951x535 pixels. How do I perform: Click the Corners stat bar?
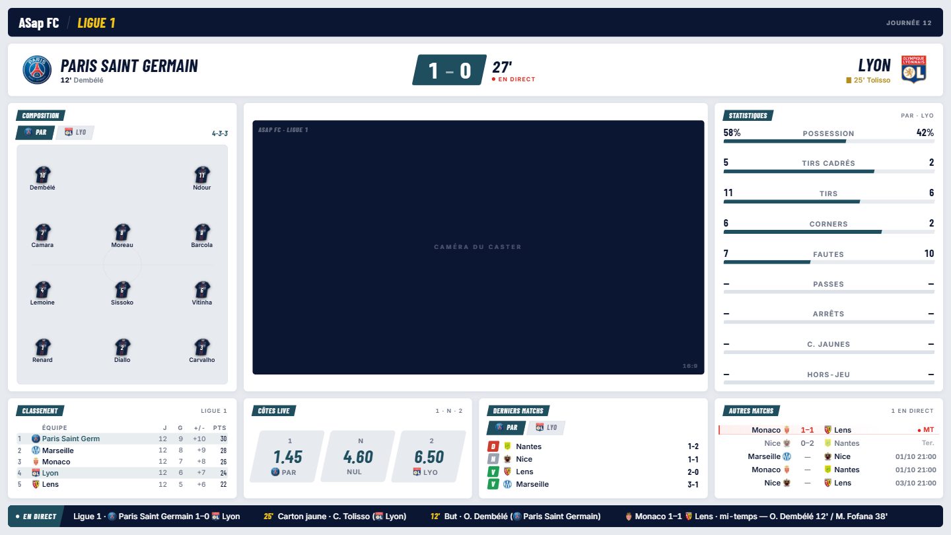829,232
